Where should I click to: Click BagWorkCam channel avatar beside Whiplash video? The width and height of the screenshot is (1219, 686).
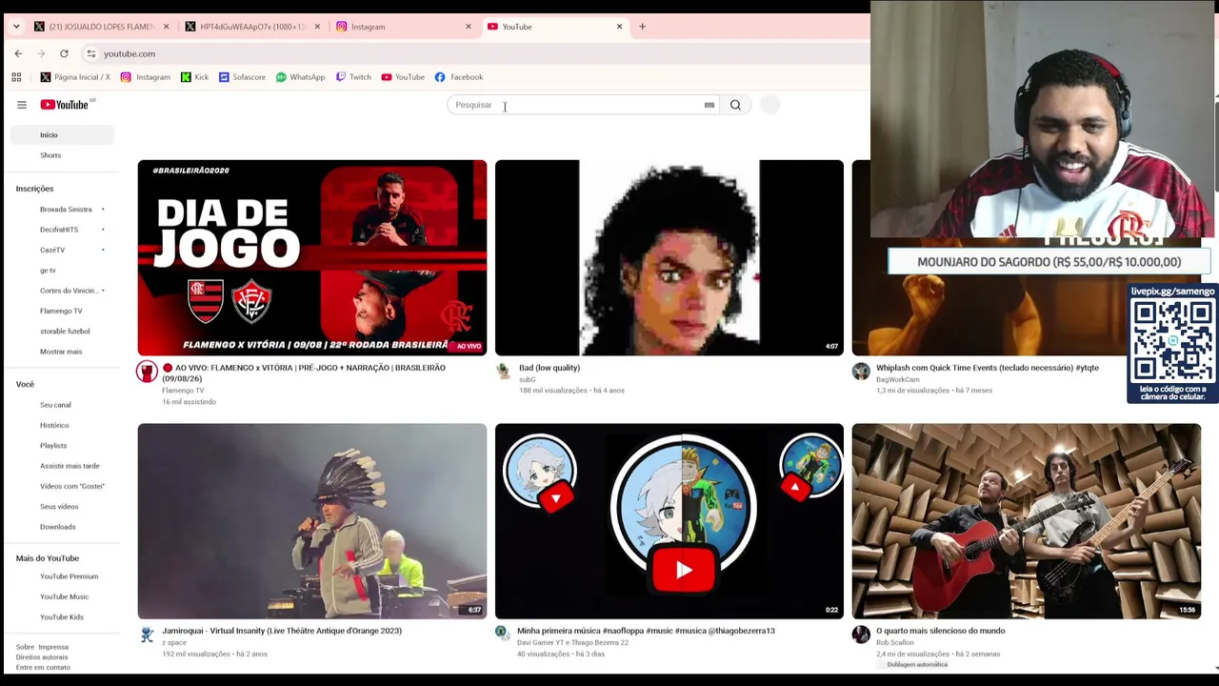click(x=861, y=372)
